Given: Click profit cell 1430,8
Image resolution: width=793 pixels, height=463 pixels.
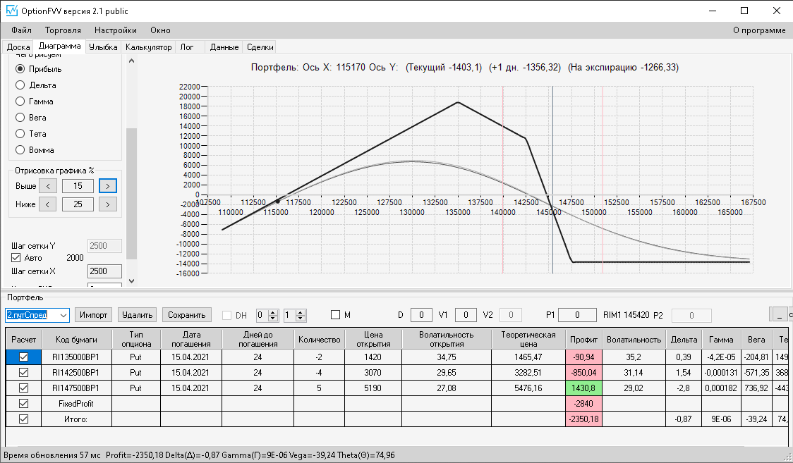Looking at the screenshot, I should 583,388.
